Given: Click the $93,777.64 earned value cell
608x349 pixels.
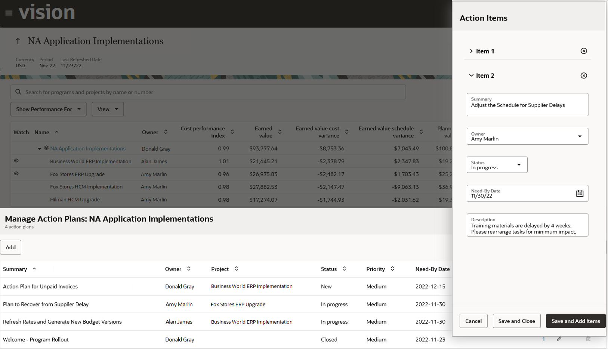Looking at the screenshot, I should [x=263, y=148].
